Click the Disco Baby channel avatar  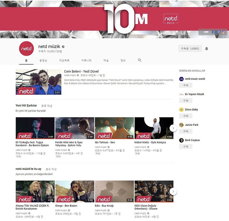[x=181, y=110]
